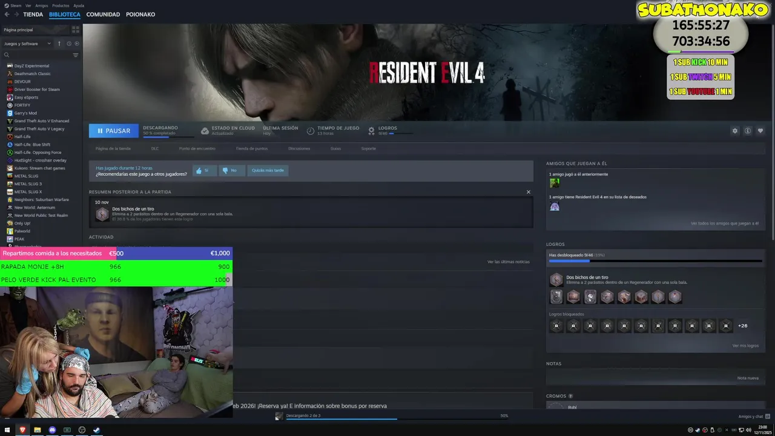Viewport: 775px width, 436px height.
Task: Go back with the left arrow
Action: [7, 15]
